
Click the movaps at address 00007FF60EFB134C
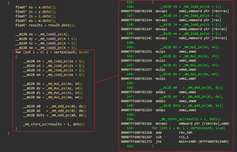pyautogui.click(x=174, y=38)
